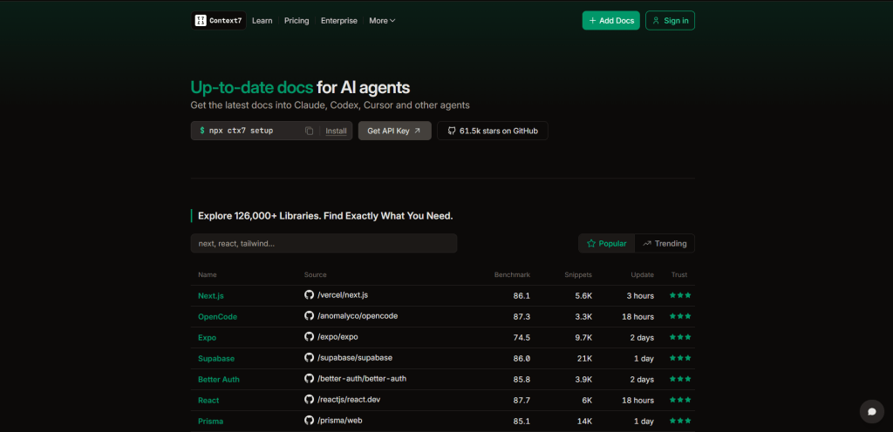
Task: Click the /prisma/web source
Action: [x=340, y=420]
